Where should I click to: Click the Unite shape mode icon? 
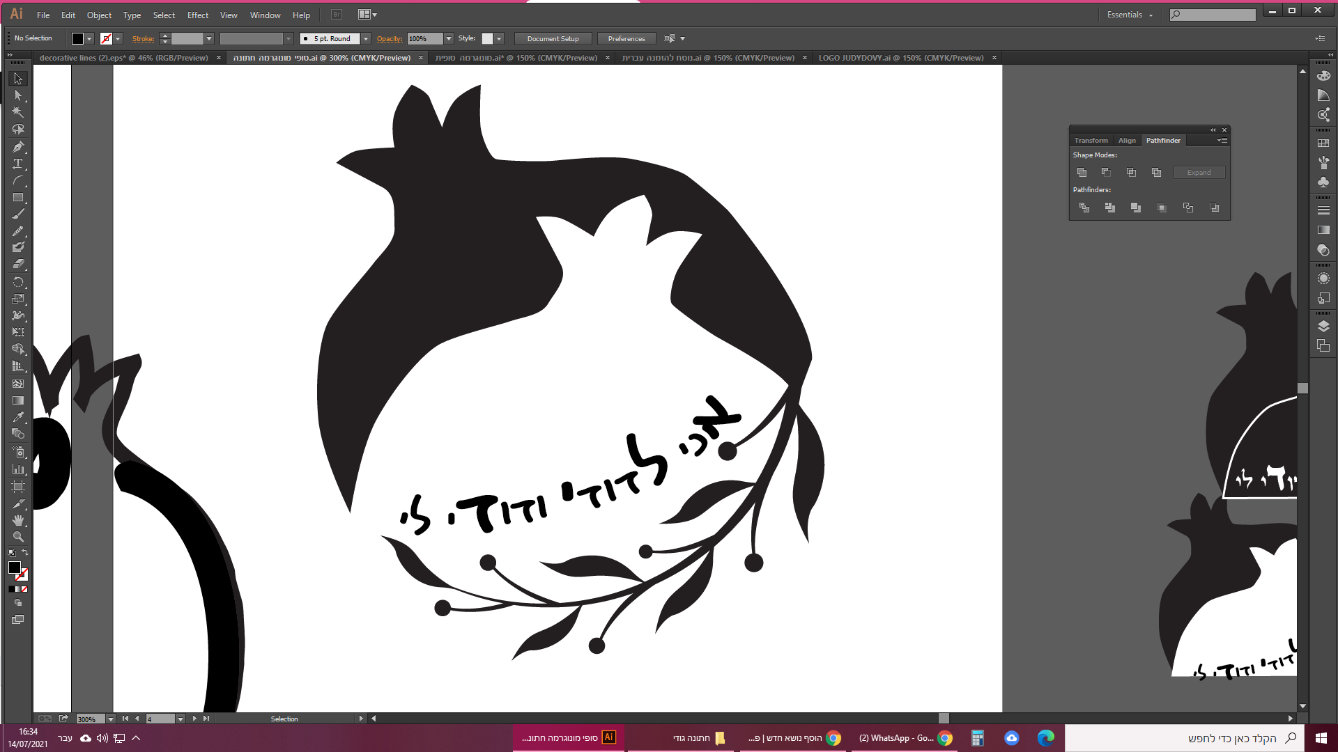point(1082,172)
